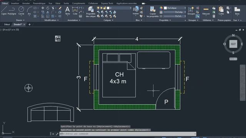Click the Mesurer utility tool
This screenshot has height=138, width=246.
pos(206,11)
